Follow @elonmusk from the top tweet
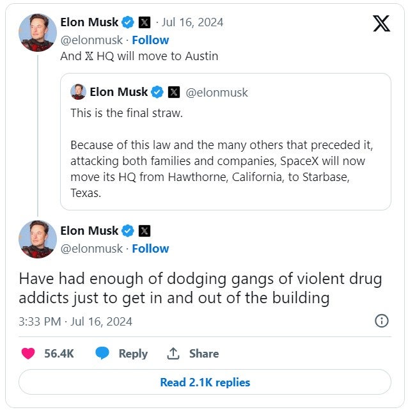408x410 pixels. (x=150, y=40)
